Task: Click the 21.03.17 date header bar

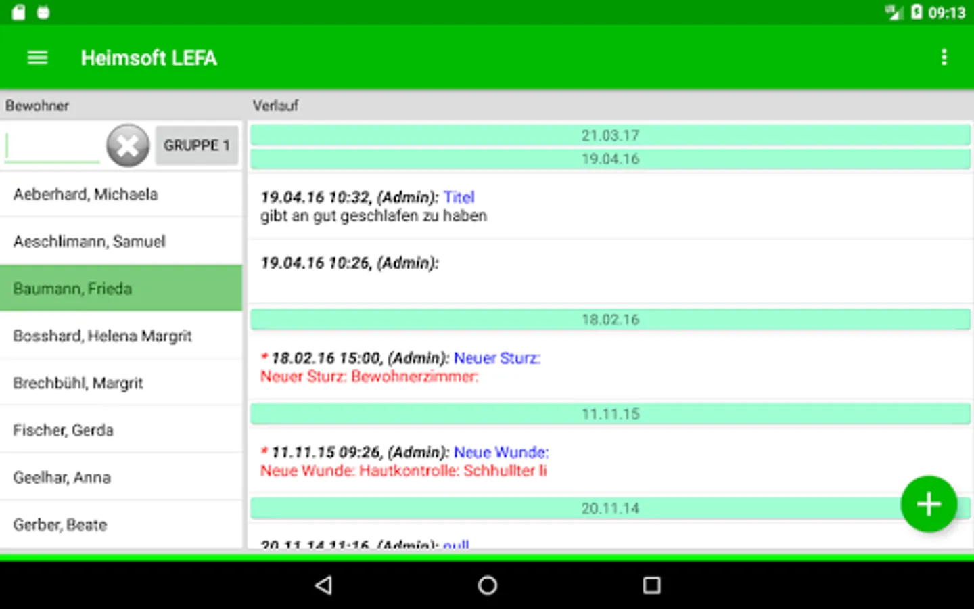Action: click(610, 135)
